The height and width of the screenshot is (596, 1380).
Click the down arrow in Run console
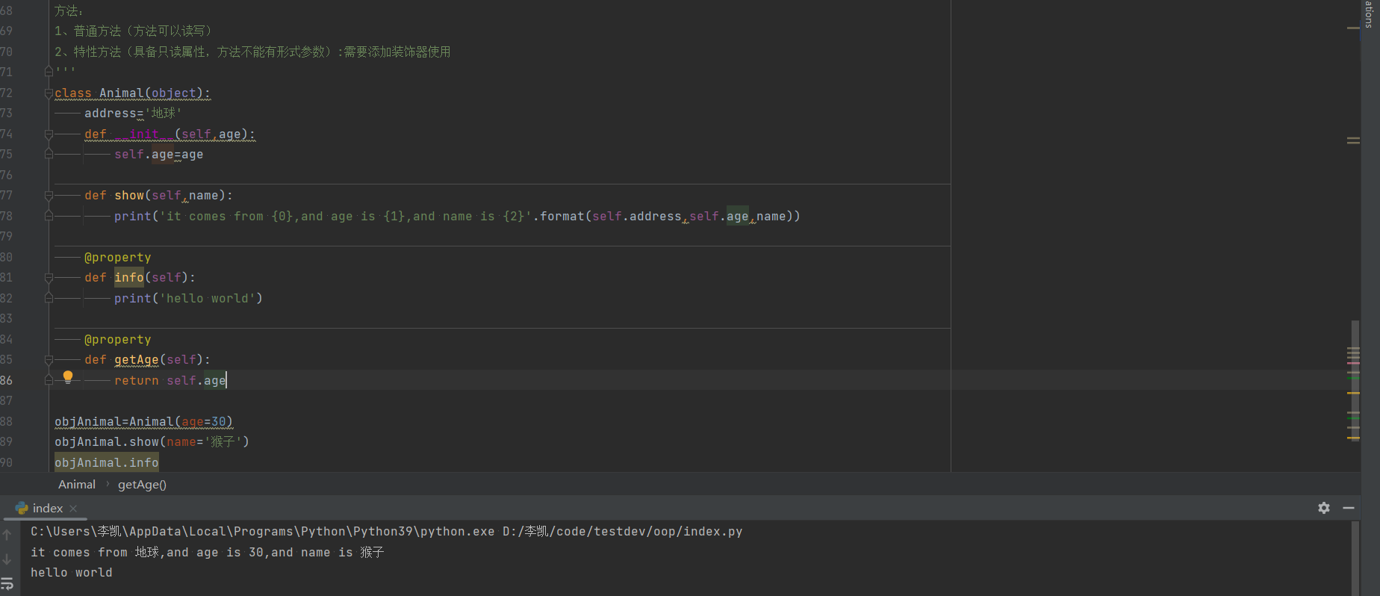[x=7, y=559]
